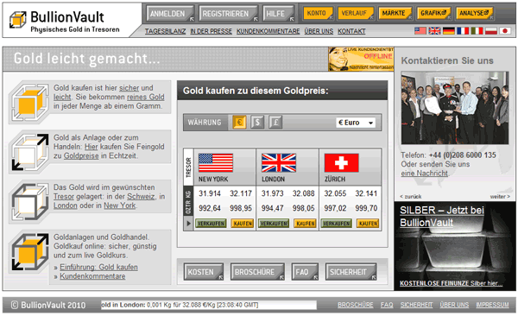
Task: Select the New York vault US flag
Action: click(216, 162)
